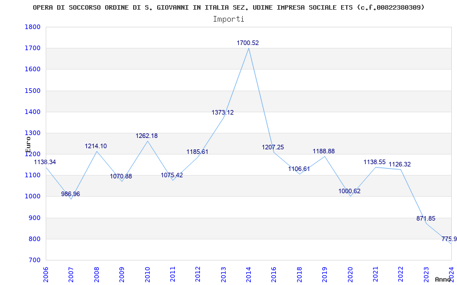Select the data label 1106.61
The width and height of the screenshot is (457, 285).
pos(299,169)
